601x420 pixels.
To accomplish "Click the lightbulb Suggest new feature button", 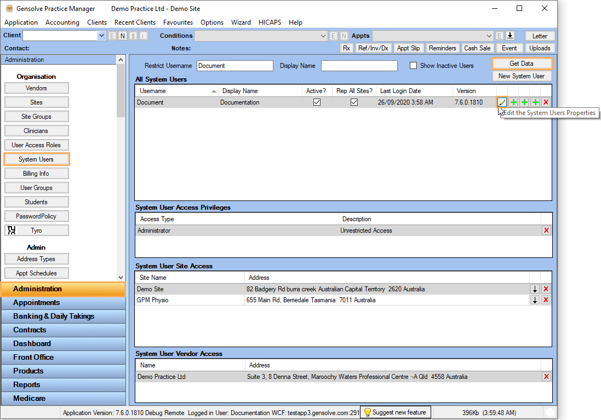I will [394, 412].
